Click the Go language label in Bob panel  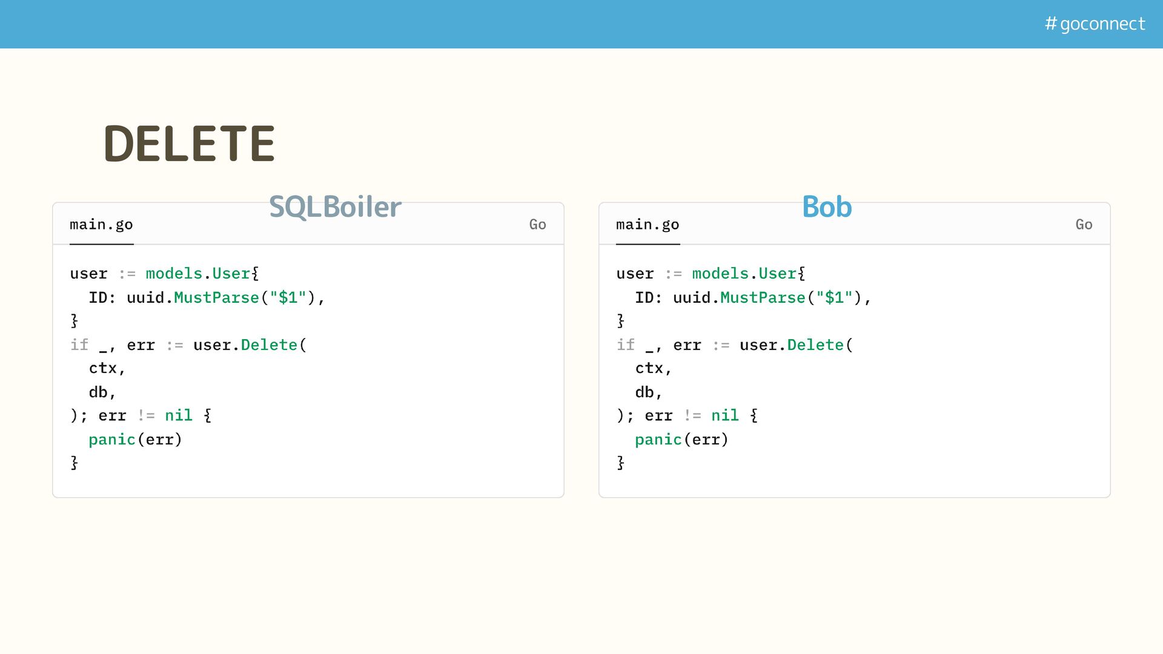pos(1084,225)
